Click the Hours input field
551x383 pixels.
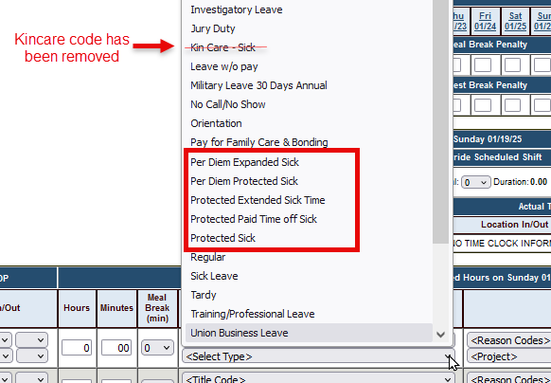point(77,348)
